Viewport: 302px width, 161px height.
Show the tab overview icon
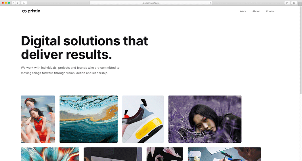pyautogui.click(x=294, y=3)
